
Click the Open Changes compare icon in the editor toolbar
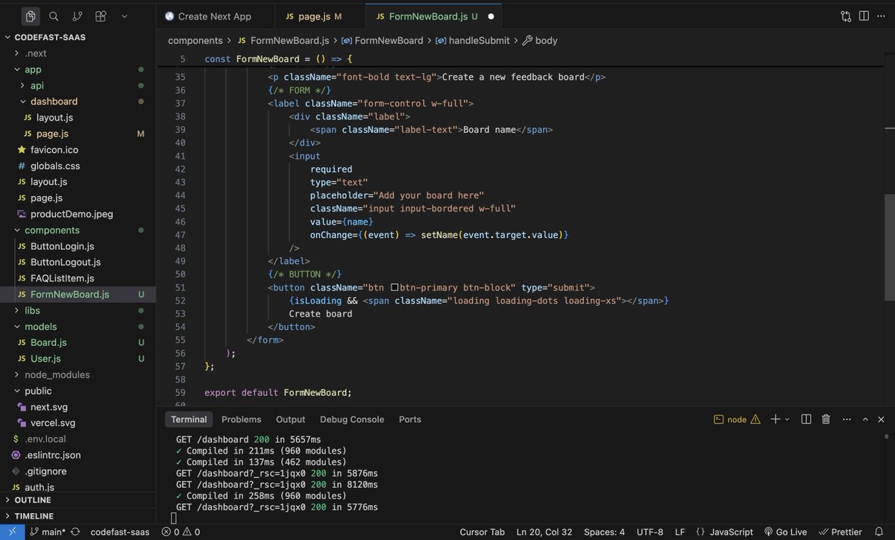coord(846,16)
